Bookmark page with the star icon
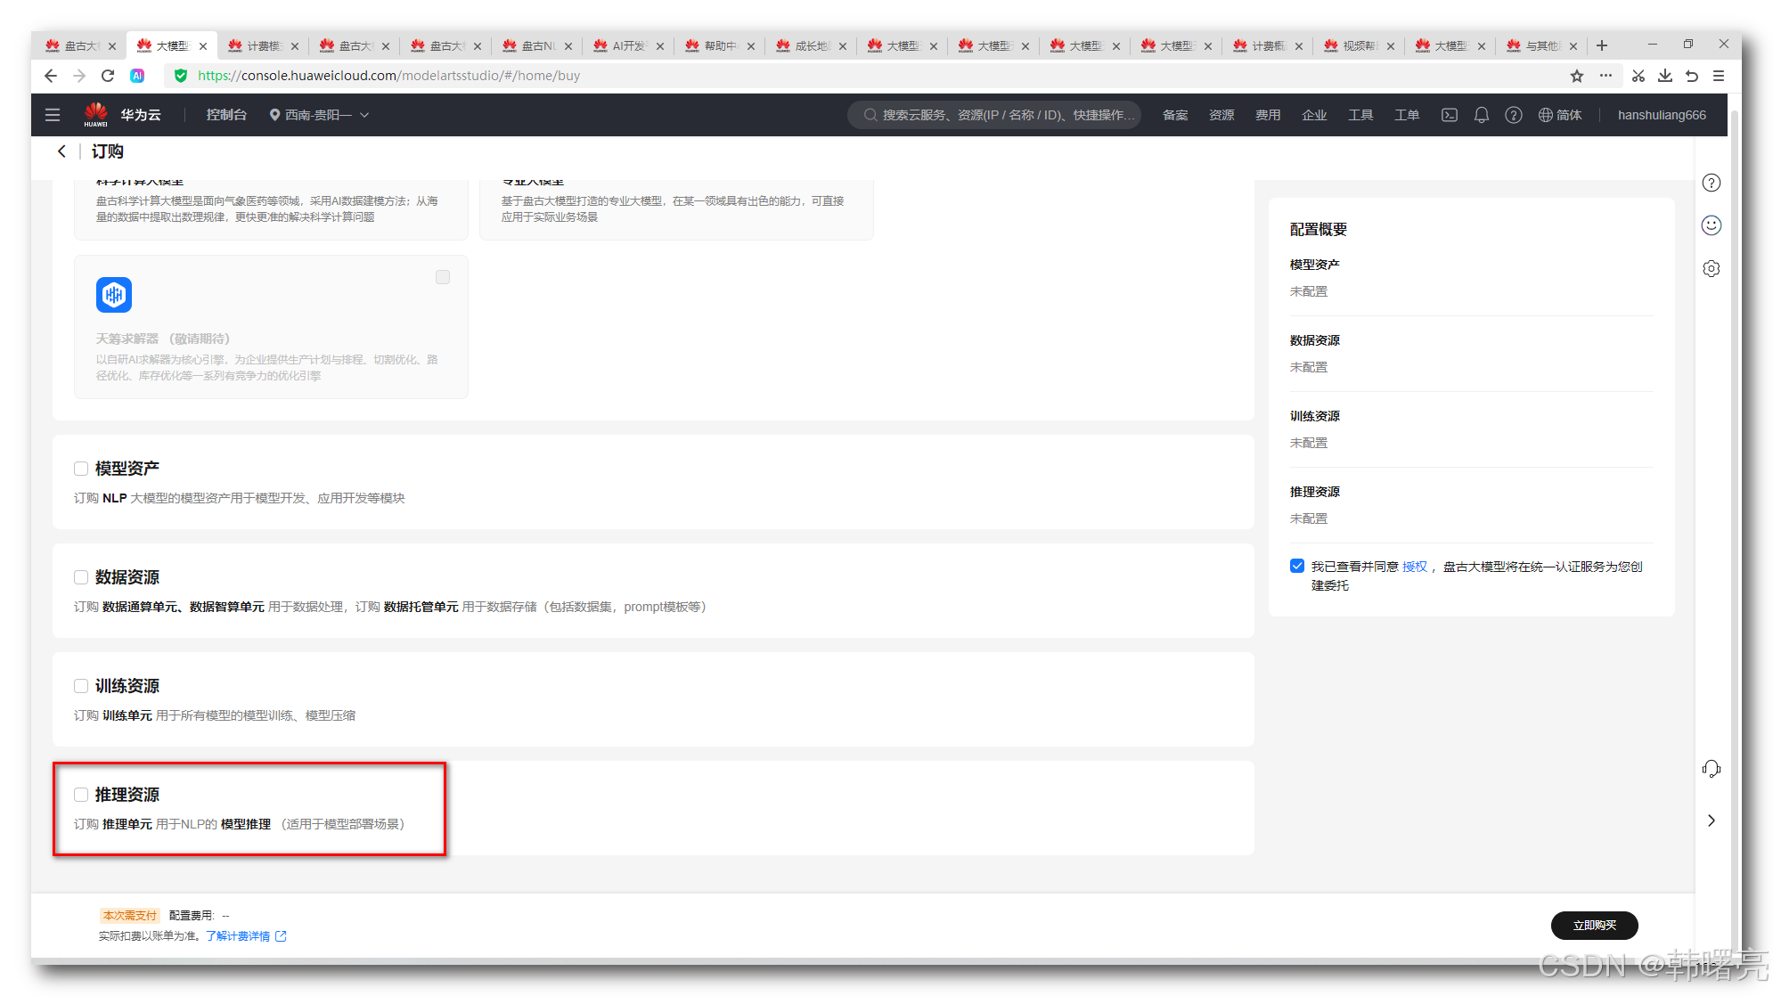This screenshot has width=1773, height=996. pos(1576,76)
